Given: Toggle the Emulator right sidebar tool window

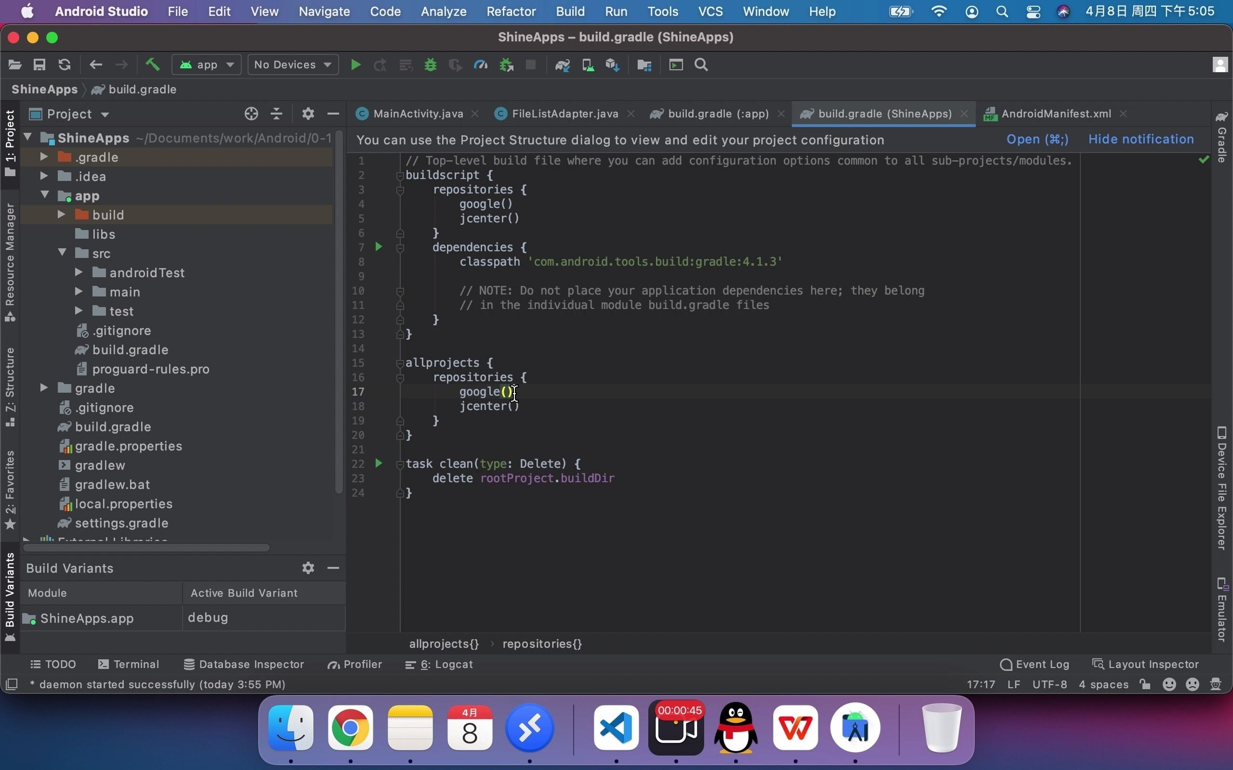Looking at the screenshot, I should (1222, 609).
